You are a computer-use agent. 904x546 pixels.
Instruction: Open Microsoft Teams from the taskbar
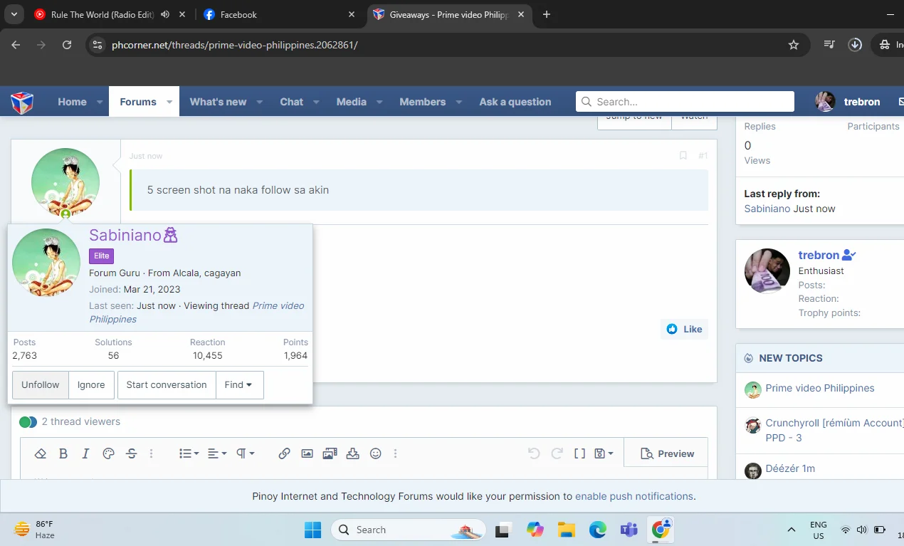coord(629,530)
